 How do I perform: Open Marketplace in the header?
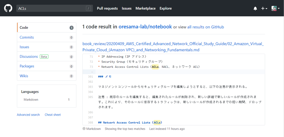[146, 8]
